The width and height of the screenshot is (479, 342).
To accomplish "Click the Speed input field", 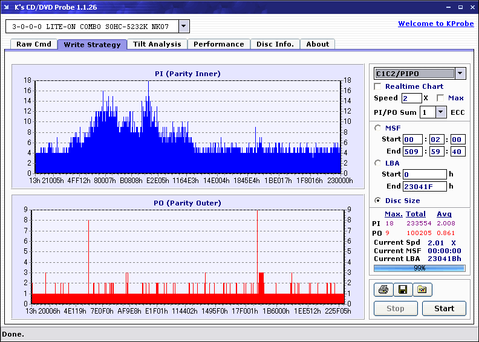I will (x=411, y=98).
